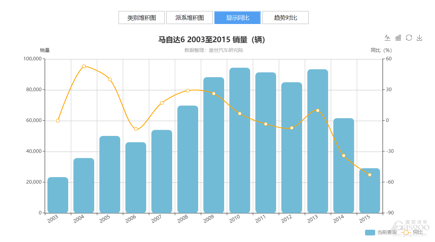The height and width of the screenshot is (242, 435).
Task: Click the 2011 sales bar
Action: [266, 143]
